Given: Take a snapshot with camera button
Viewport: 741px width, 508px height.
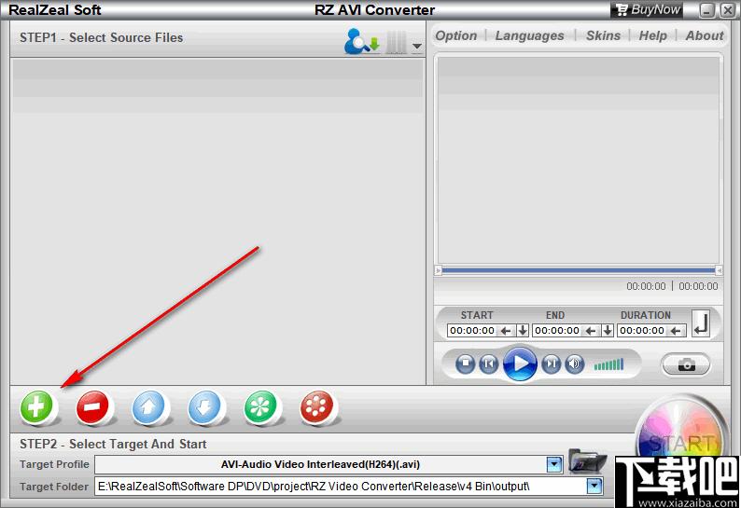Looking at the screenshot, I should pos(686,364).
